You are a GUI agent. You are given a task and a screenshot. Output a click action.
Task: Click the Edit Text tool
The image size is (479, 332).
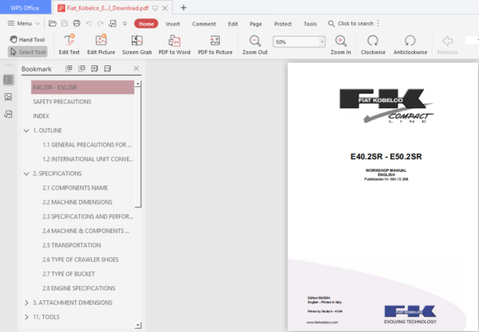69,45
